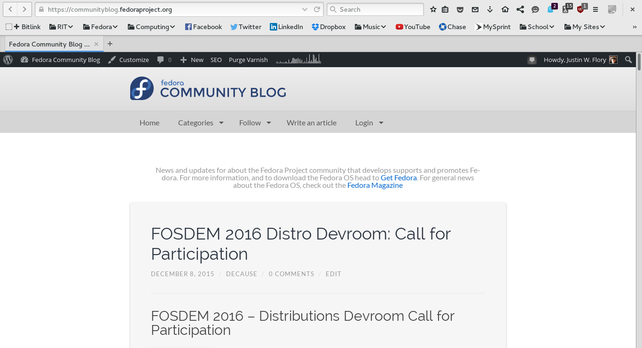642x348 pixels.
Task: Click the DECAUSE author link
Action: pyautogui.click(x=242, y=274)
